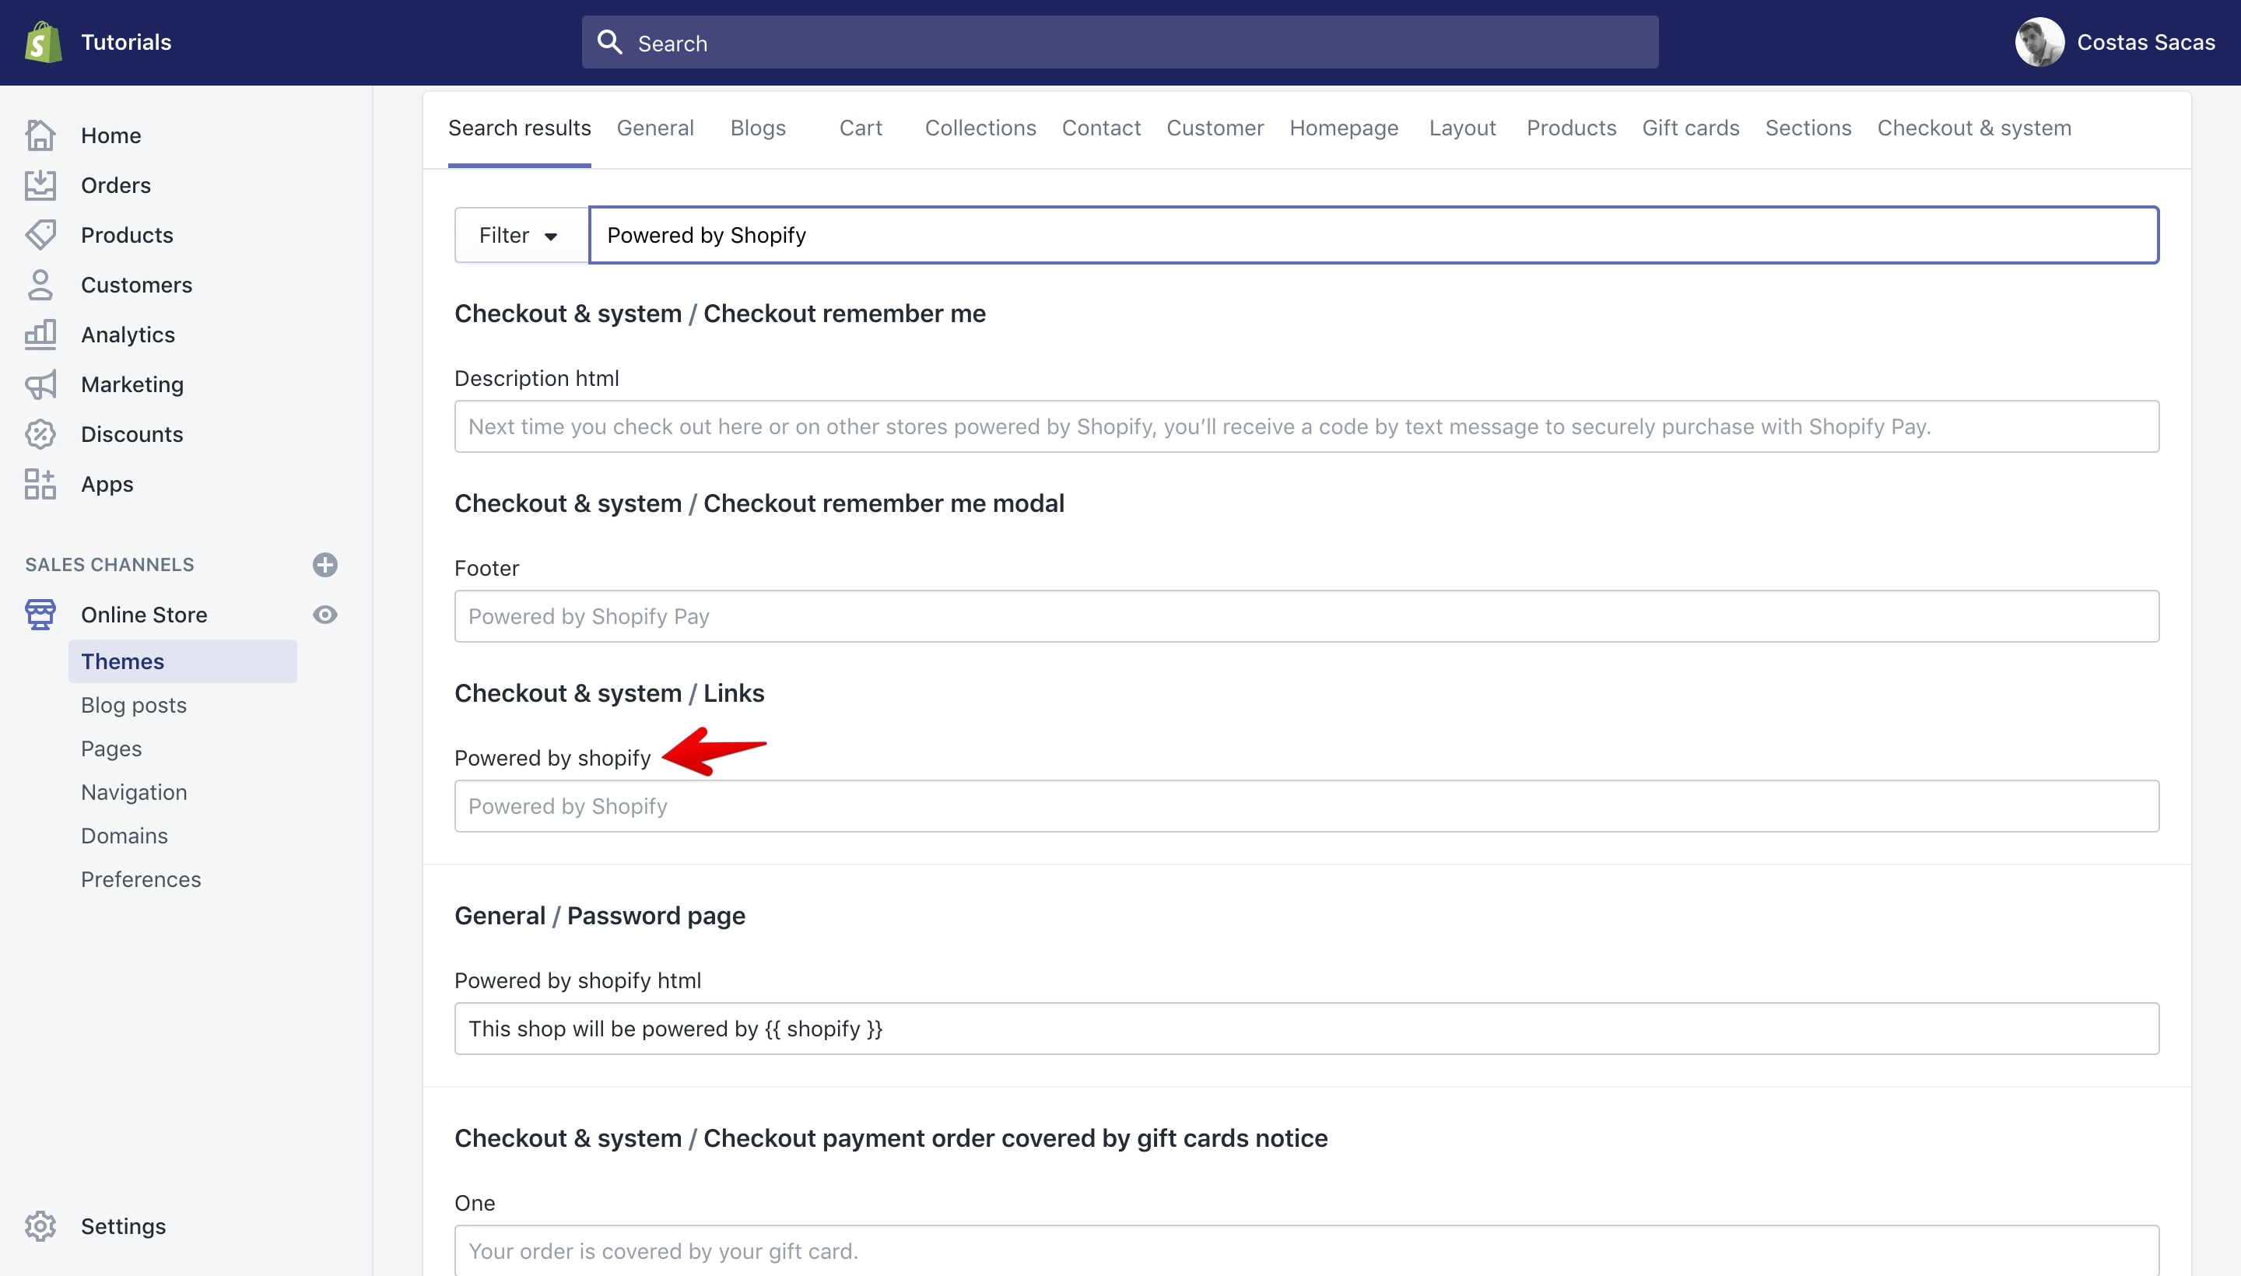The width and height of the screenshot is (2241, 1276).
Task: Open the Layout tab
Action: [x=1462, y=128]
